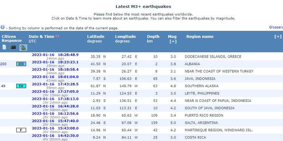This screenshot has width=283, height=141.
Task: Open the intensity III badge for Albania
Action: tap(21, 64)
